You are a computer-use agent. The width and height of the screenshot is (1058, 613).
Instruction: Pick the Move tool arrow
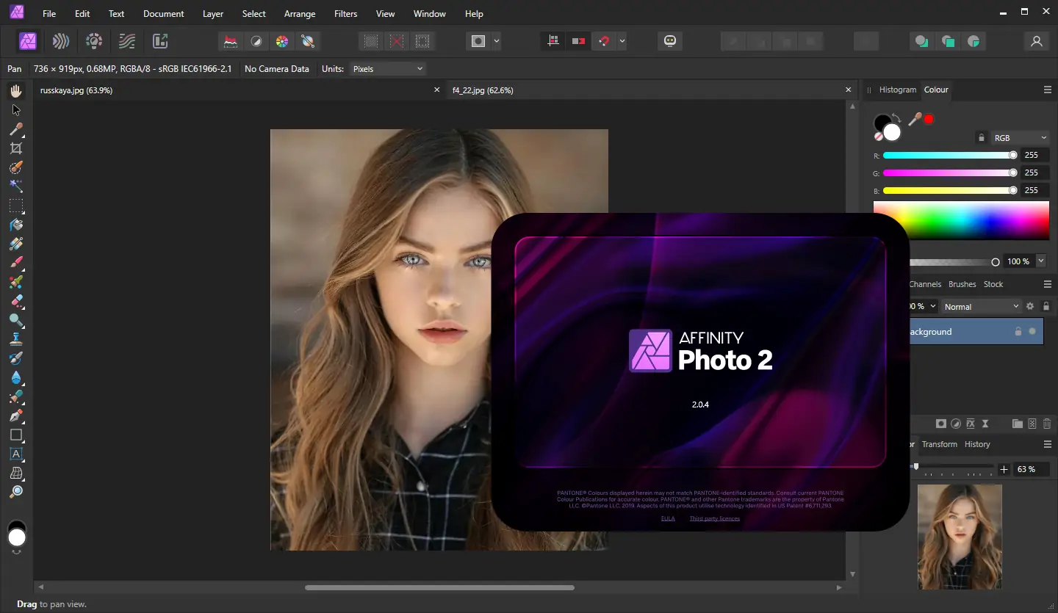(x=16, y=110)
